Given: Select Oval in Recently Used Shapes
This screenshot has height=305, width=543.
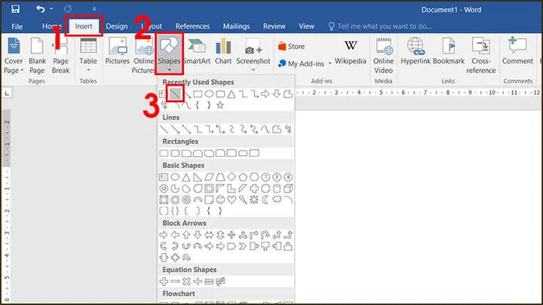Looking at the screenshot, I should (209, 93).
